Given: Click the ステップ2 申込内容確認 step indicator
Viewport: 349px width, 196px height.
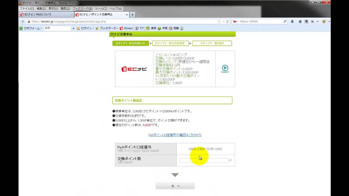Looking at the screenshot, I should (x=171, y=43).
